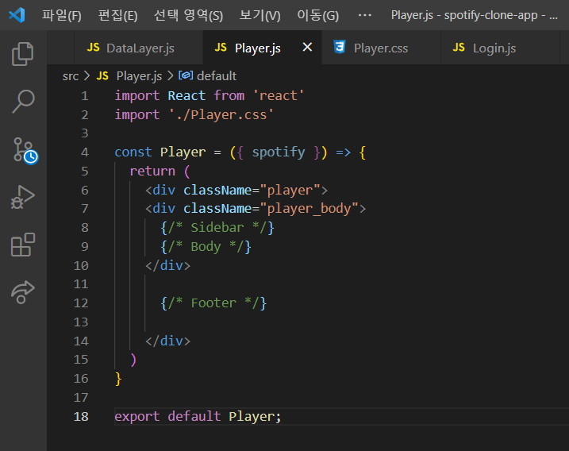Click the const keyword on line 4
569x451 pixels.
coord(133,152)
